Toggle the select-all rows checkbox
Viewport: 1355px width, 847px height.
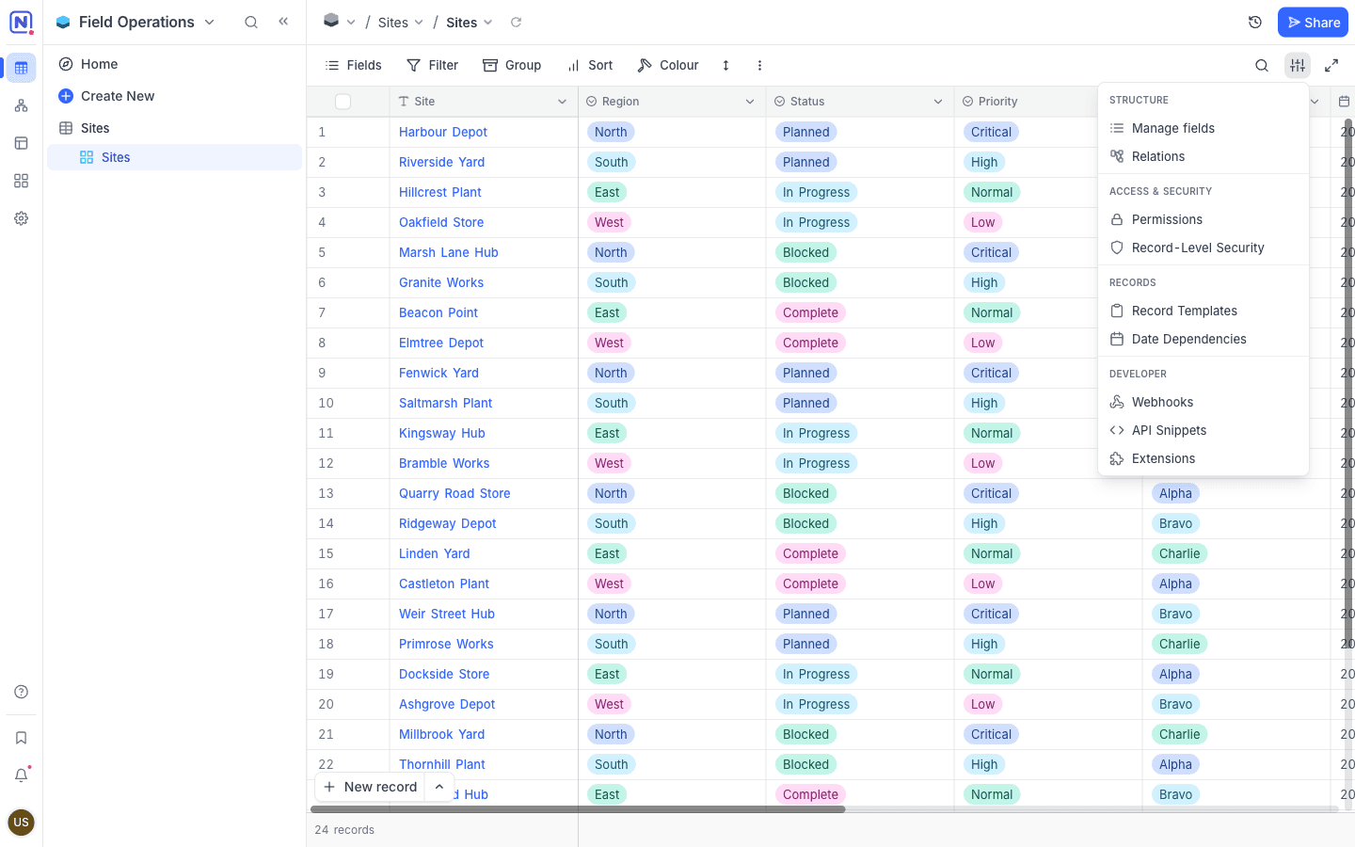coord(343,102)
